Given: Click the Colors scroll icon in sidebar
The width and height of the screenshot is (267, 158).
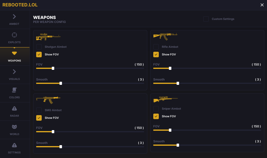Looking at the screenshot, I should (14, 90).
